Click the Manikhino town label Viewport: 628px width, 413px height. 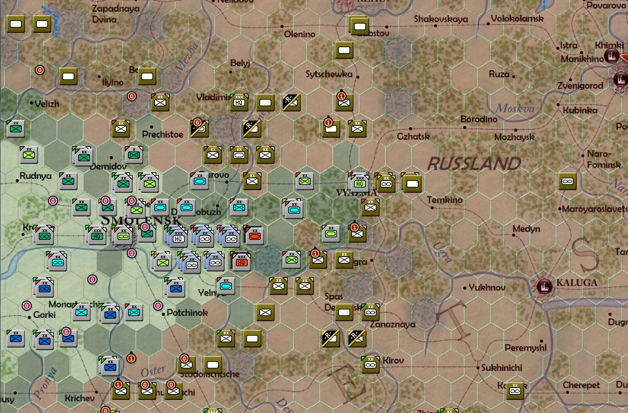582,59
